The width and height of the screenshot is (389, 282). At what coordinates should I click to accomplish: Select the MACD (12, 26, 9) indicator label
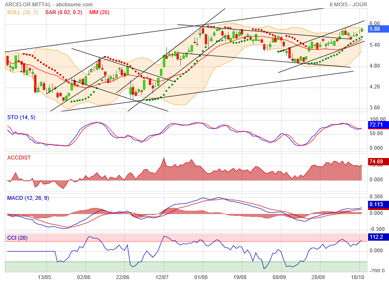coord(28,198)
